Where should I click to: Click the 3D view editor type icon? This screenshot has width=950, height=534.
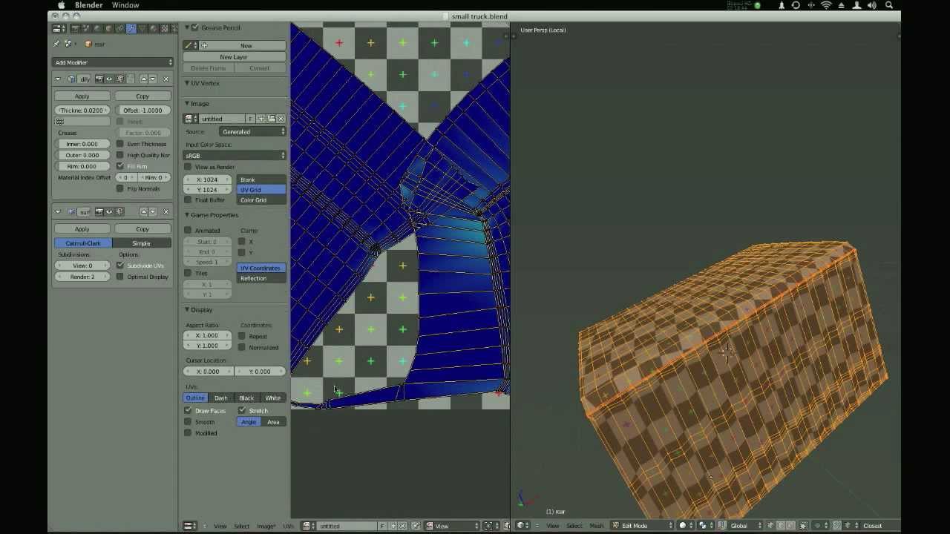pyautogui.click(x=522, y=525)
